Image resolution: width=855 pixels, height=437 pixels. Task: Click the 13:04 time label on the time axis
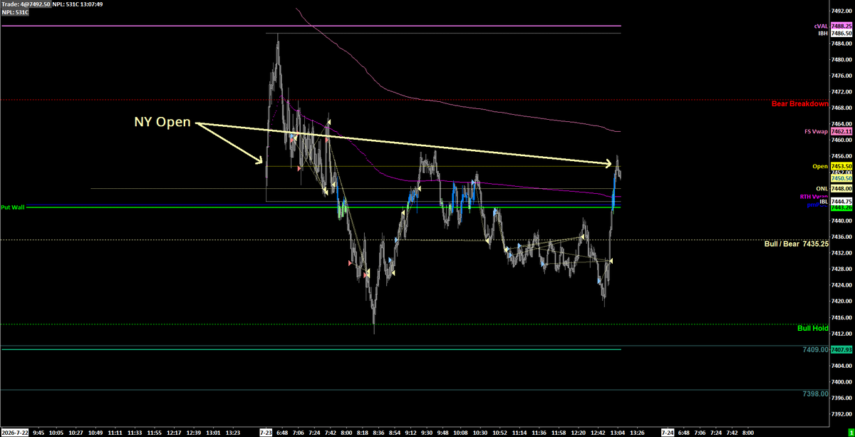pyautogui.click(x=618, y=432)
